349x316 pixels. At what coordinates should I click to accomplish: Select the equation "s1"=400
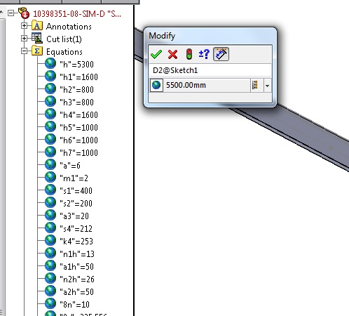coord(76,191)
